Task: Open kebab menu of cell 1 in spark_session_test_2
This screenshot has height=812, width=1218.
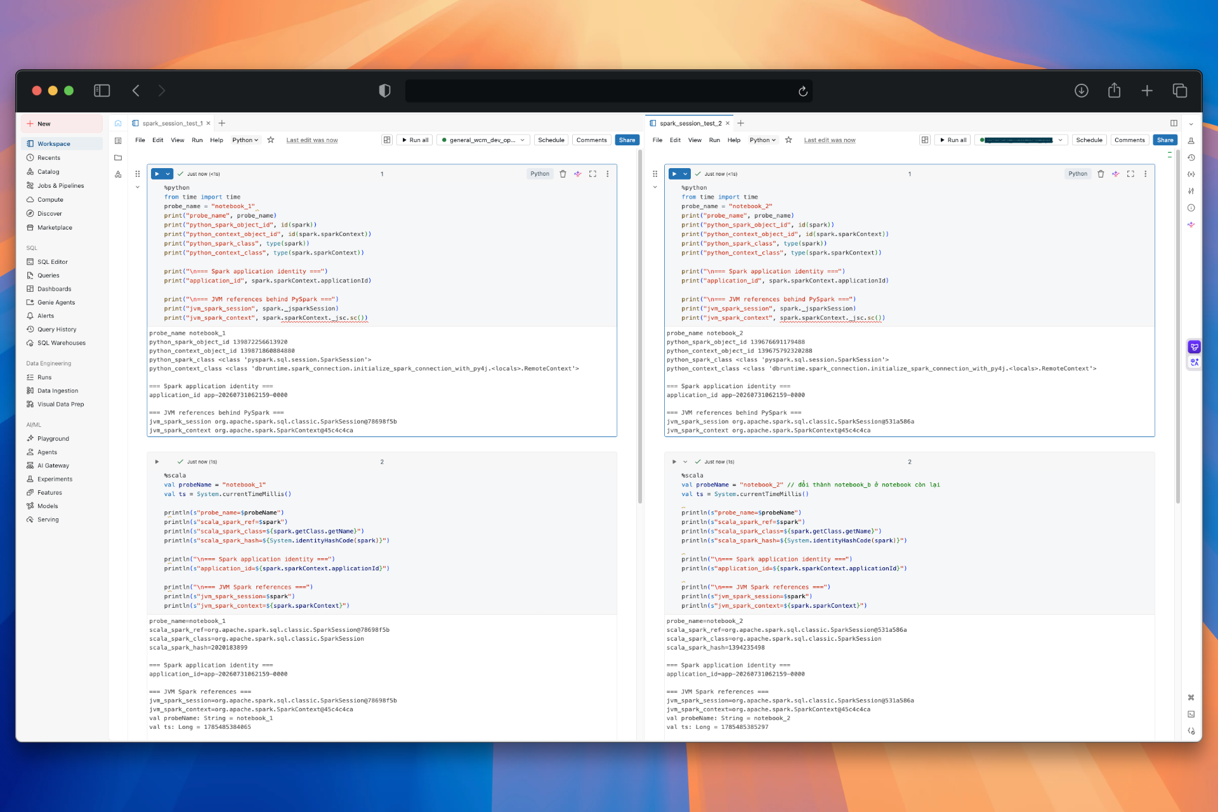Action: pyautogui.click(x=1145, y=174)
